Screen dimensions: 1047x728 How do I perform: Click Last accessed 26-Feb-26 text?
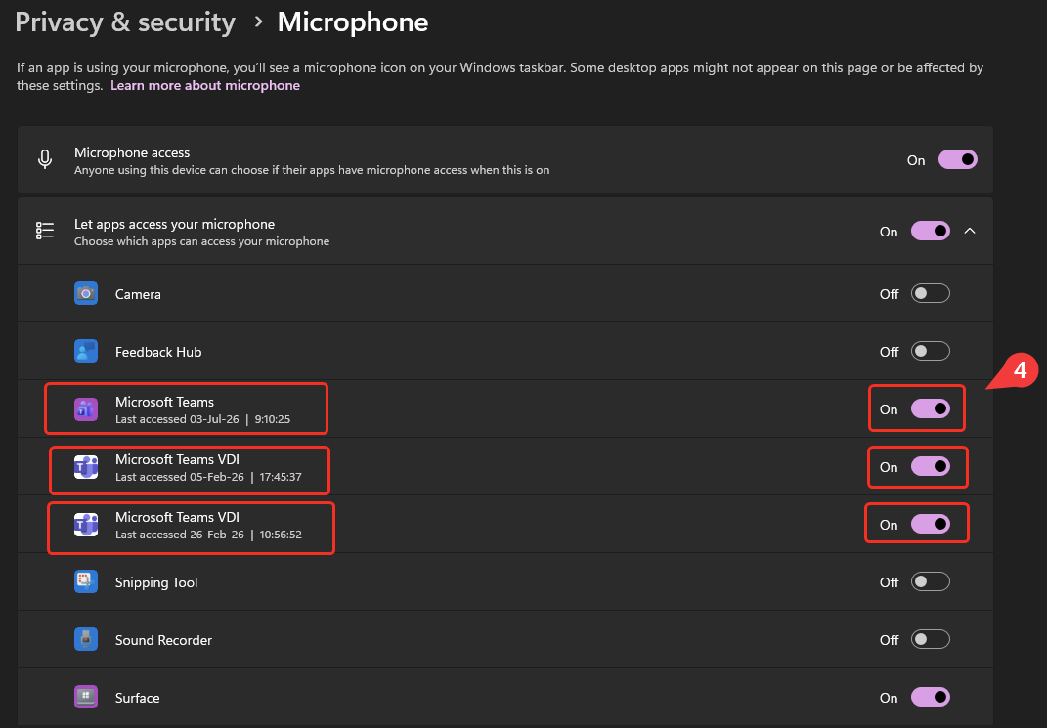tap(208, 535)
